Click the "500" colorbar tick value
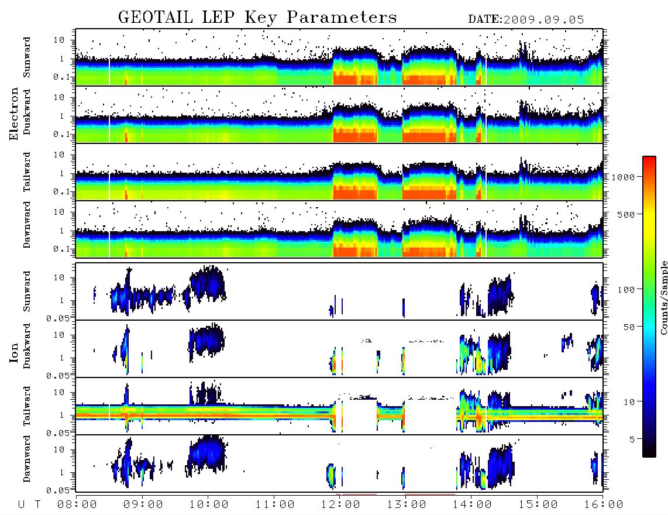The height and width of the screenshot is (515, 668). coord(626,214)
